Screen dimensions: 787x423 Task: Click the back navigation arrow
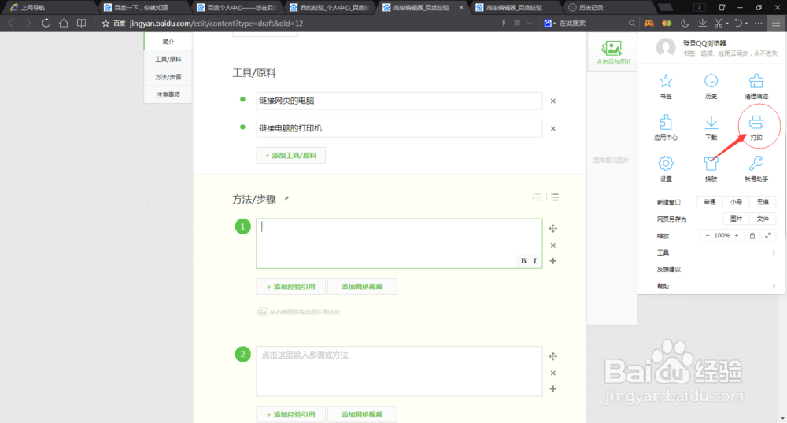coord(11,23)
